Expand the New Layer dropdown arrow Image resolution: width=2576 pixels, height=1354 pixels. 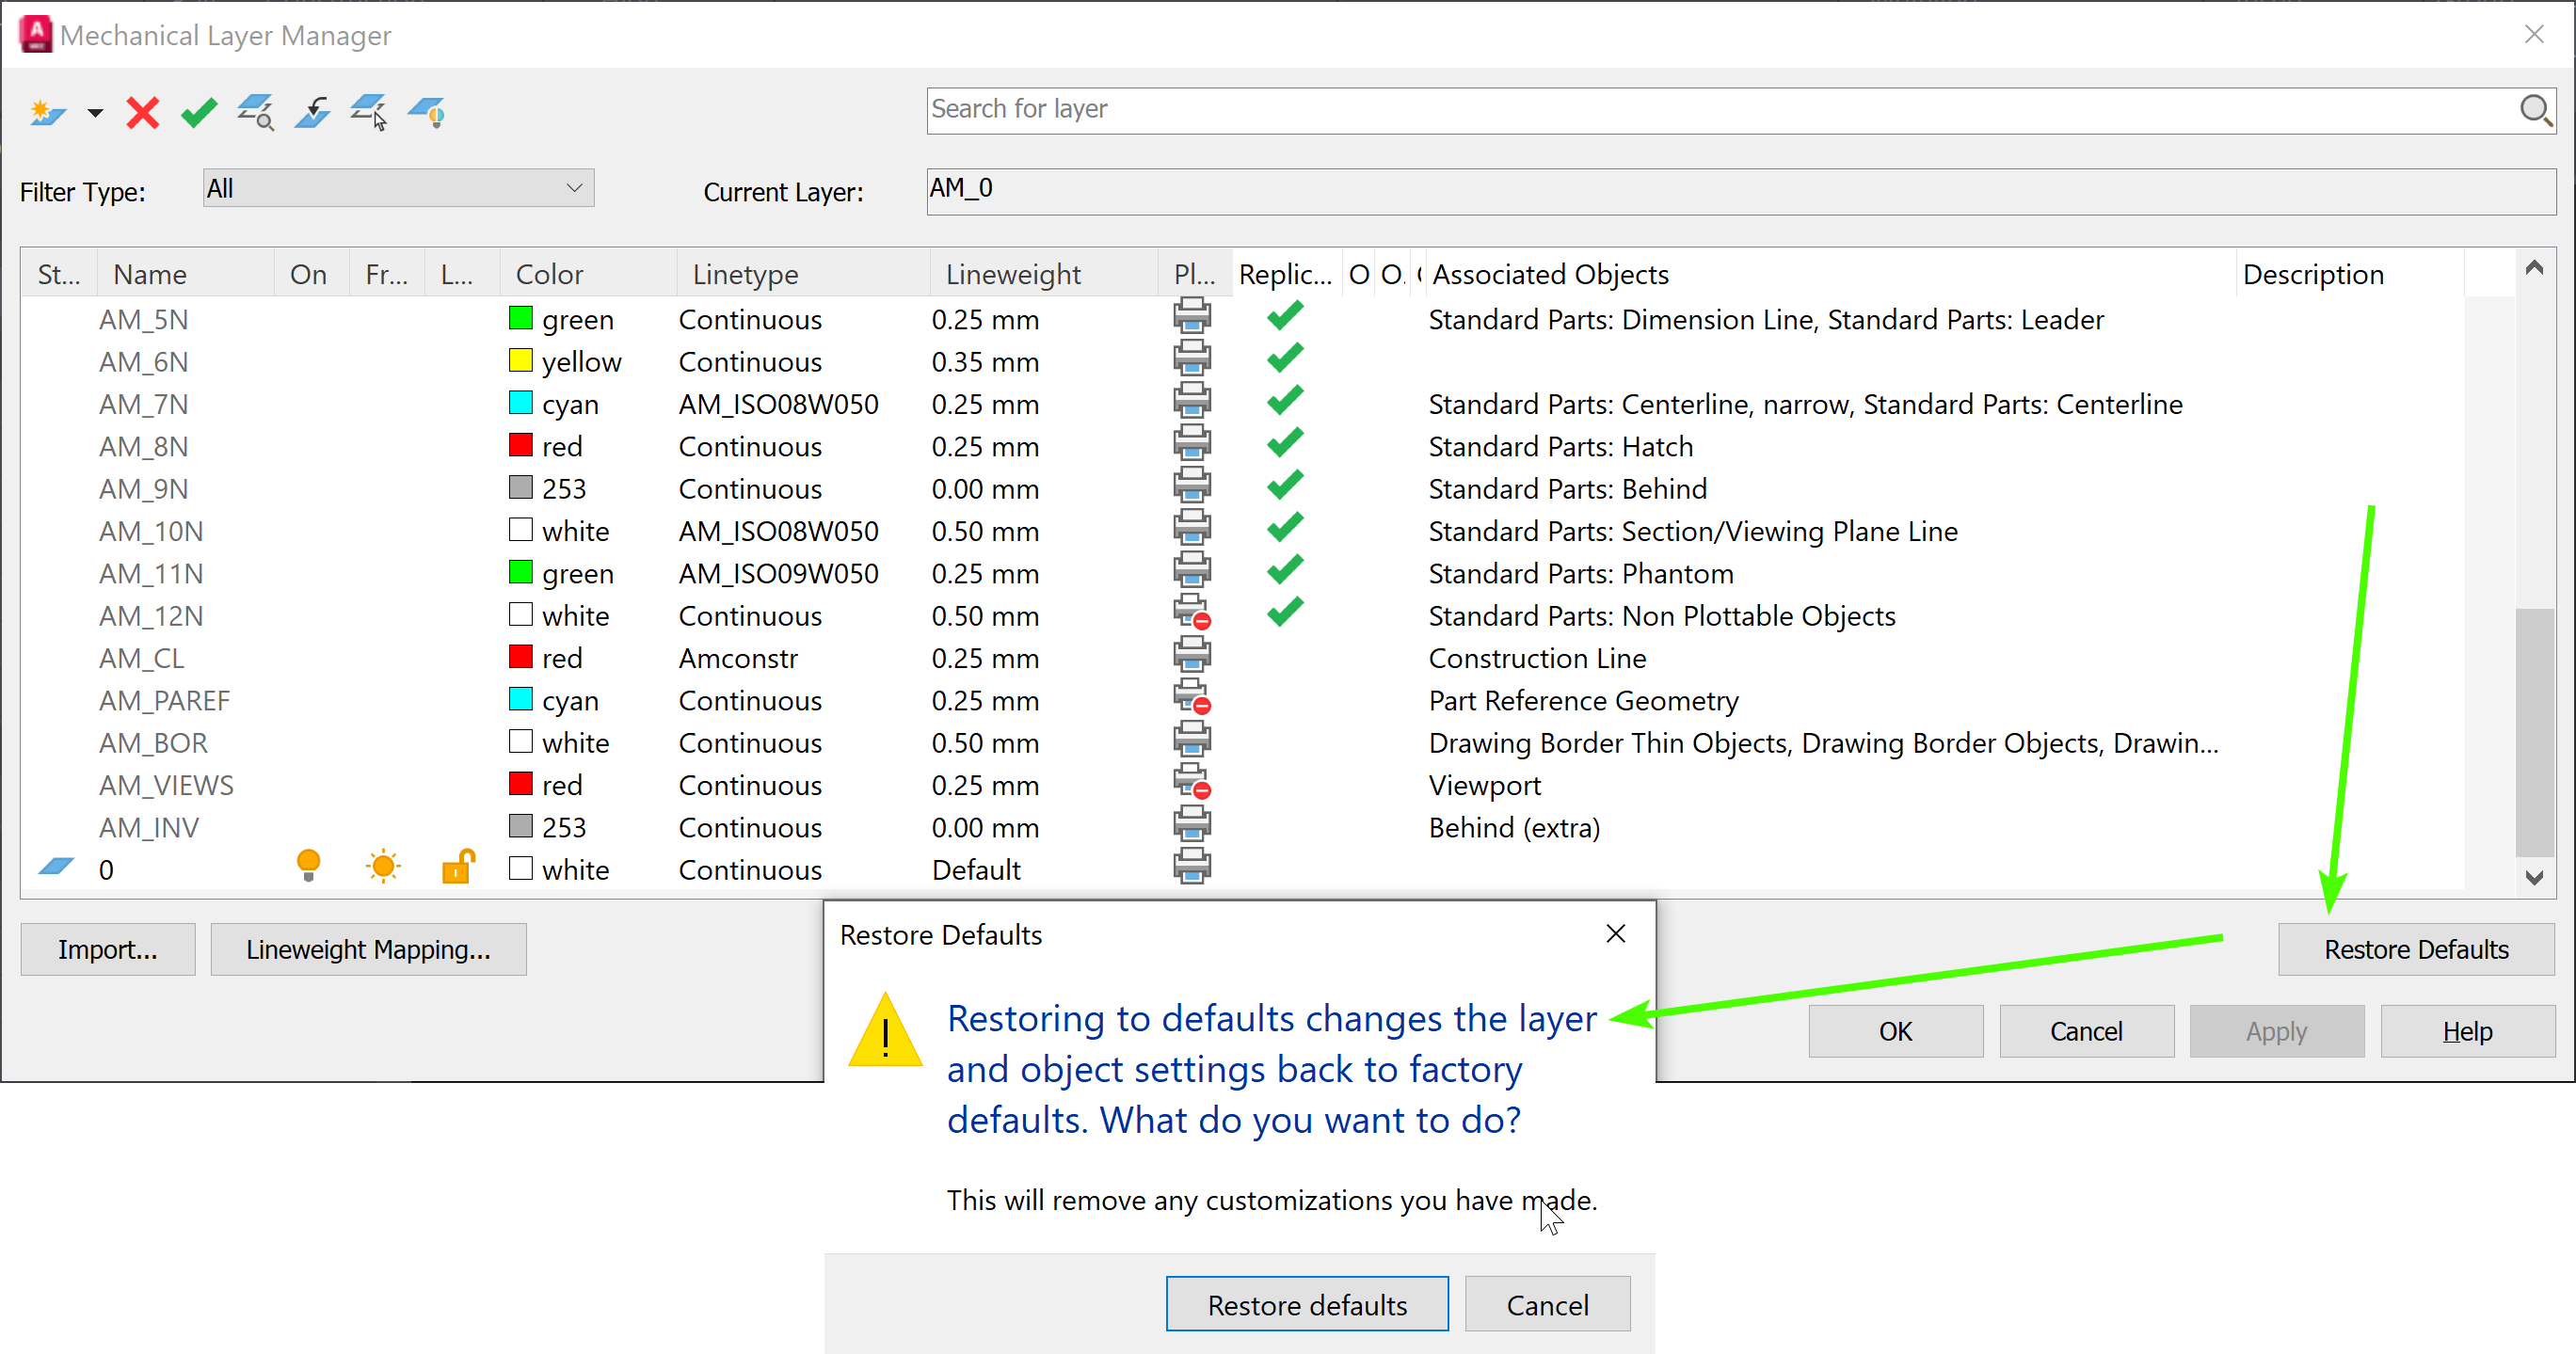click(x=95, y=113)
